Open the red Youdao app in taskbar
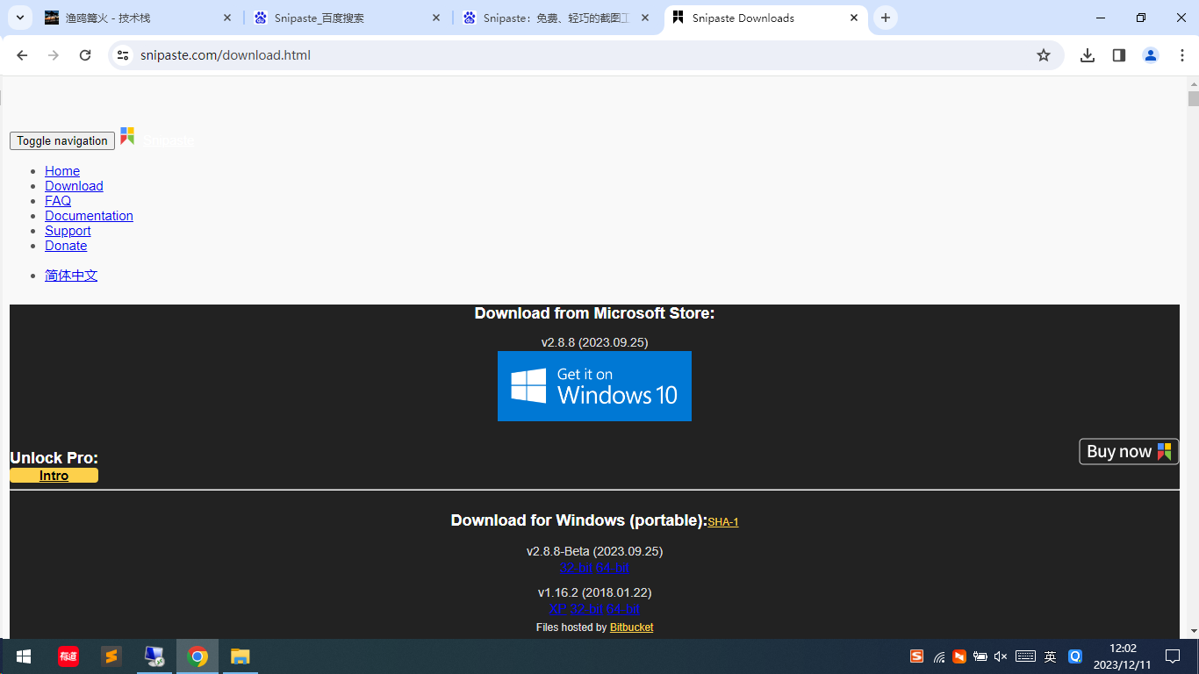Image resolution: width=1199 pixels, height=674 pixels. coord(68,656)
